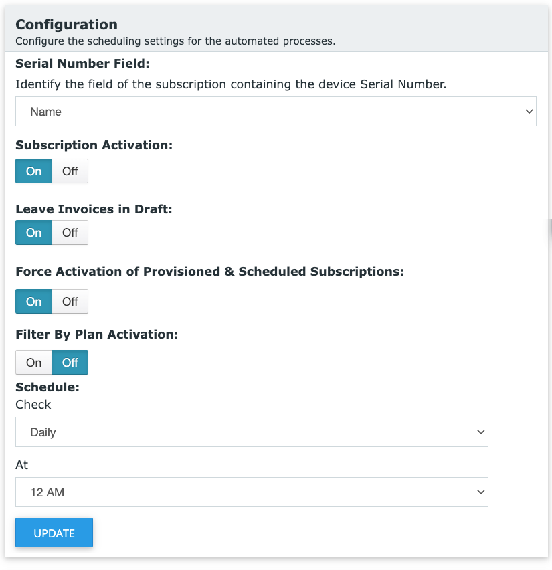This screenshot has height=570, width=552.
Task: Turn Subscription Activation on
Action: pos(34,171)
